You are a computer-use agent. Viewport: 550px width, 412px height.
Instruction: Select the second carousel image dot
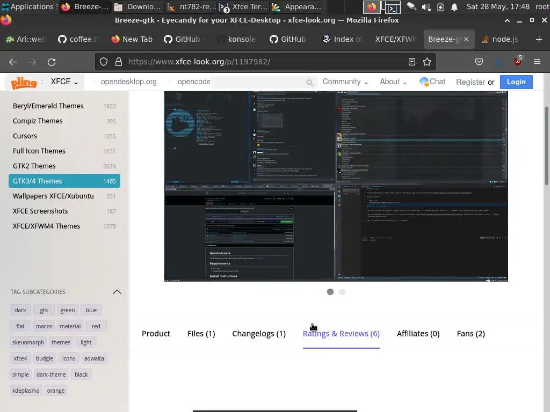342,292
